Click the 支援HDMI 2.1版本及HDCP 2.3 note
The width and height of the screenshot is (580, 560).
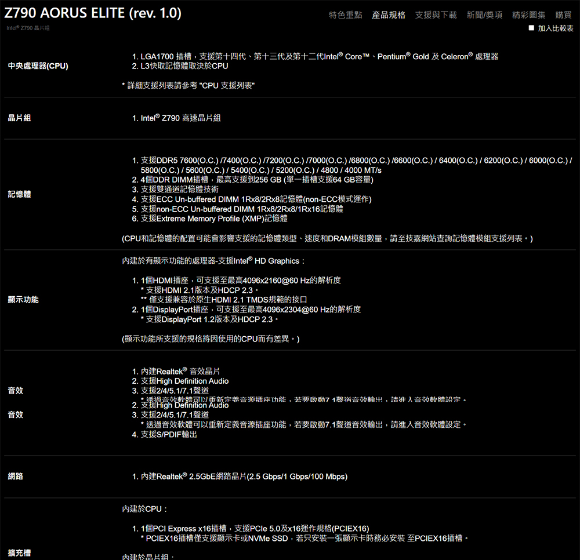(200, 290)
